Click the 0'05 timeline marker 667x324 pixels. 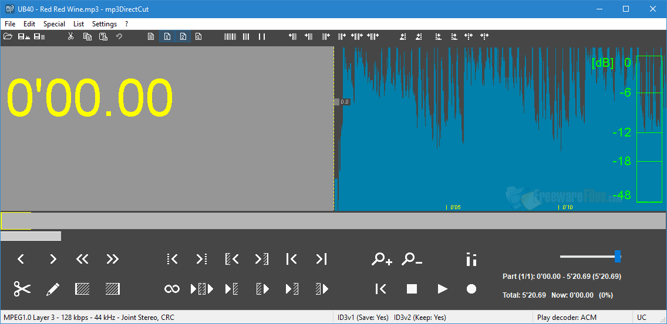click(x=453, y=207)
